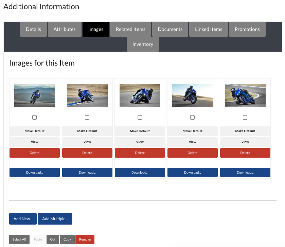
Task: Click the red Remove button
Action: 85,240
